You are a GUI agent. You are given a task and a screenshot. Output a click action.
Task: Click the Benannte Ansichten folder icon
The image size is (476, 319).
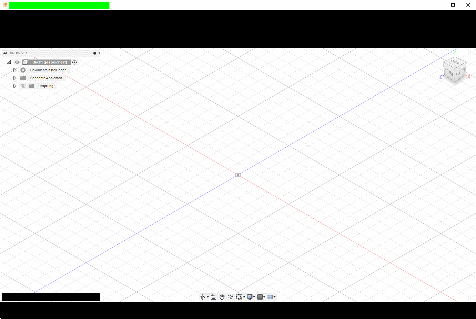pos(23,78)
